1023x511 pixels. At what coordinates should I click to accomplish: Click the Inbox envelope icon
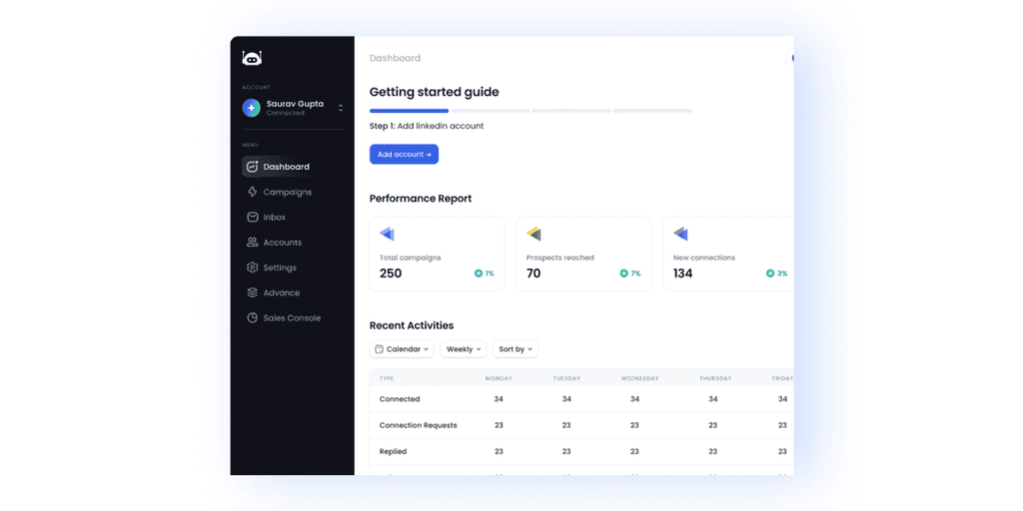252,217
